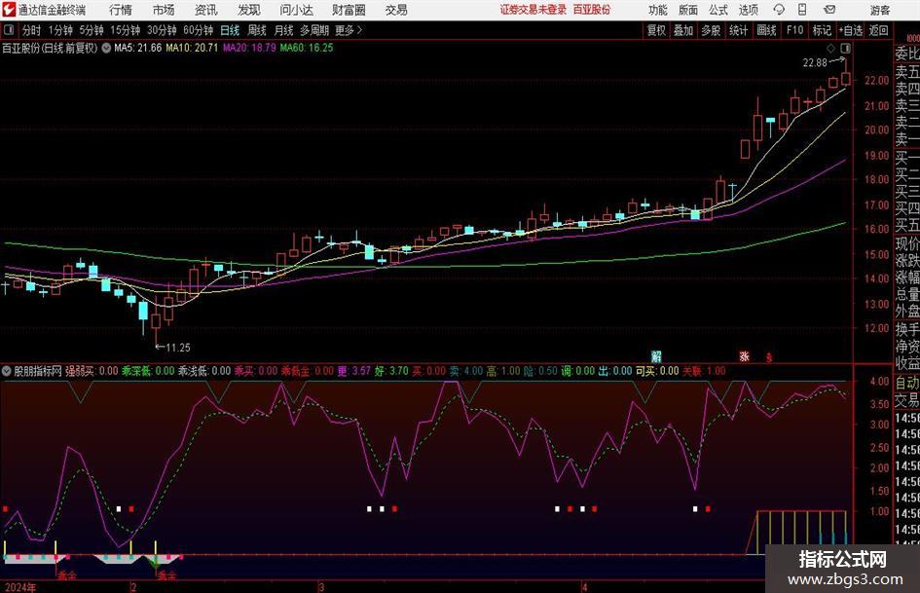Switch to the 周线 weekly period tab
This screenshot has height=593, width=920.
tap(256, 30)
